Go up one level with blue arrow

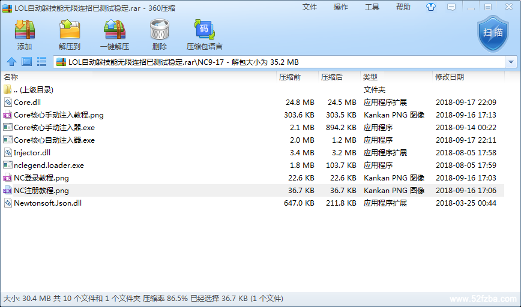tap(11, 62)
